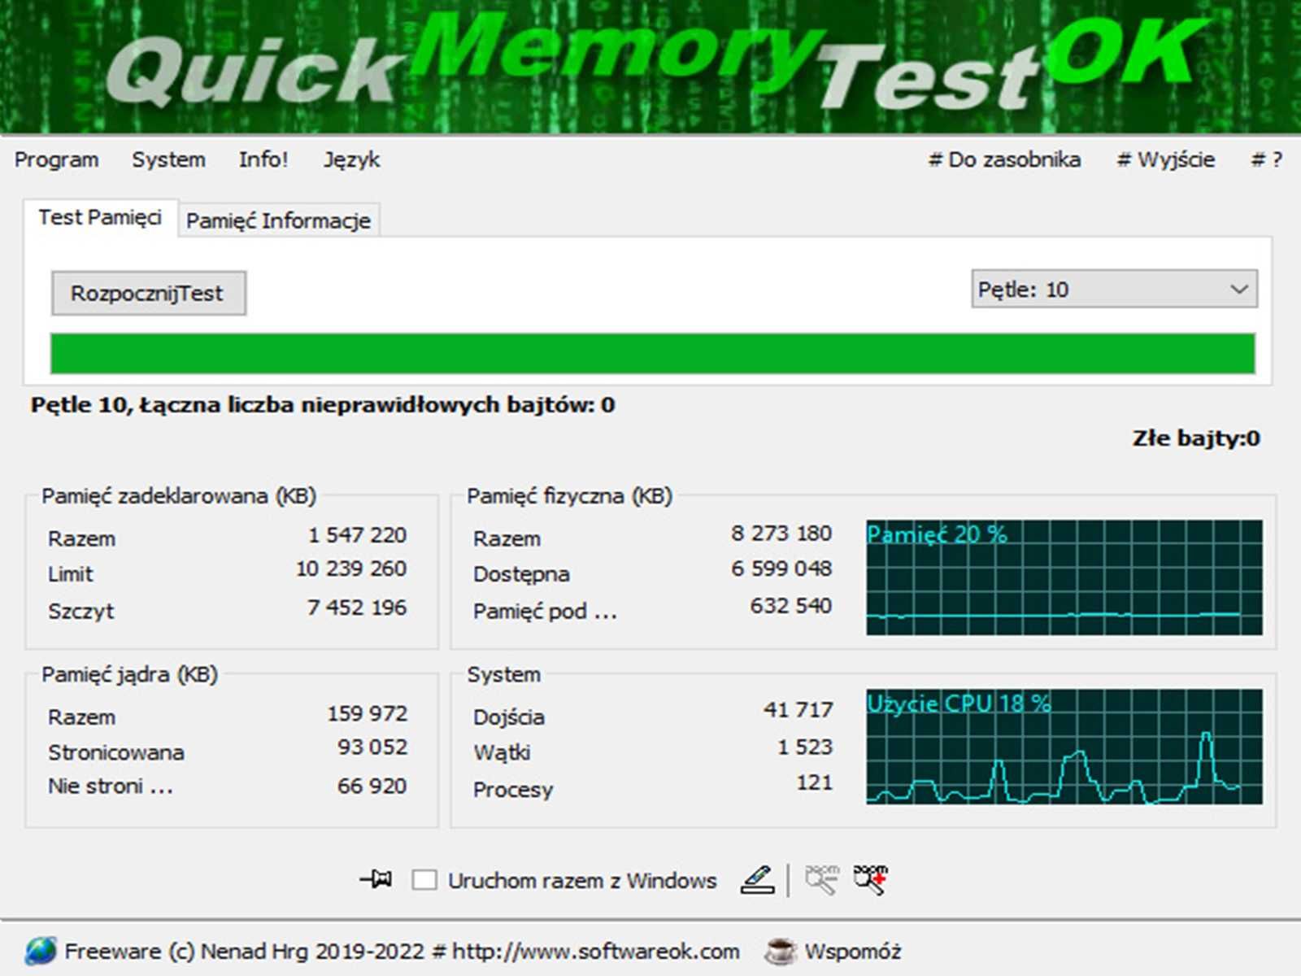Click the Pętle 10 result status line

point(323,405)
